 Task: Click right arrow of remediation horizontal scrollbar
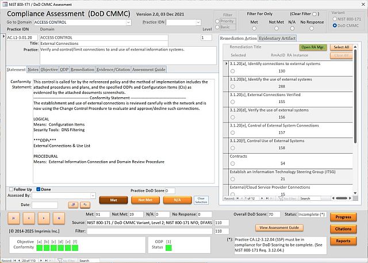[x=350, y=198]
